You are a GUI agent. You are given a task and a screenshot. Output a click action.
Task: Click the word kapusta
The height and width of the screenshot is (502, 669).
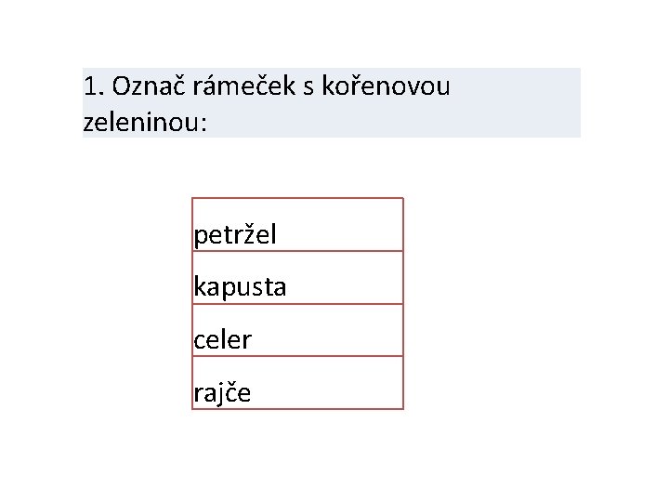240,287
